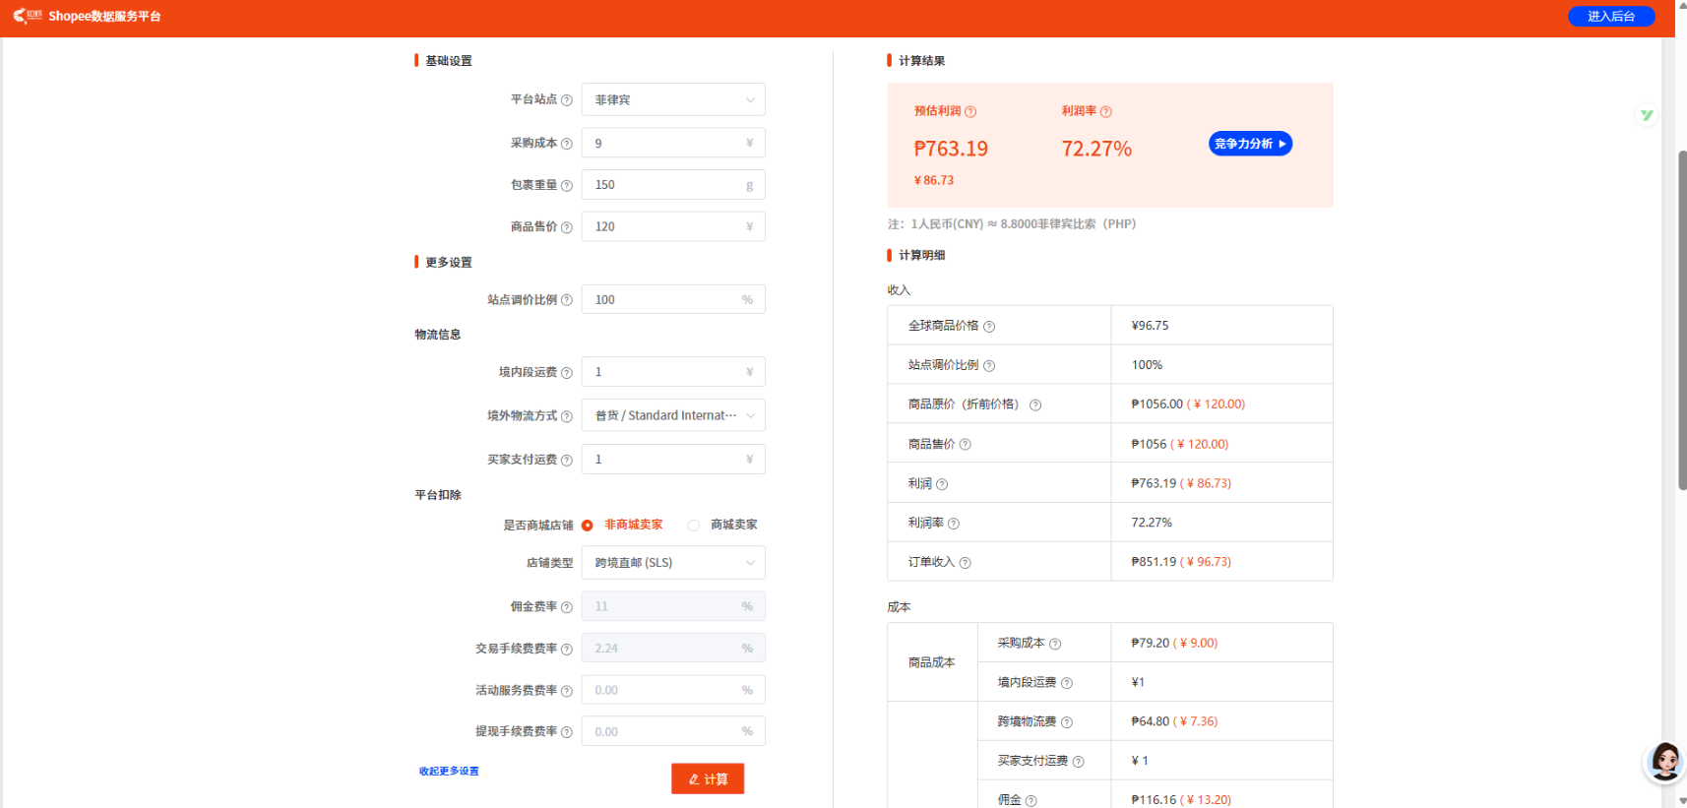Click the help icon next to 采购成本
The height and width of the screenshot is (808, 1687).
point(566,144)
